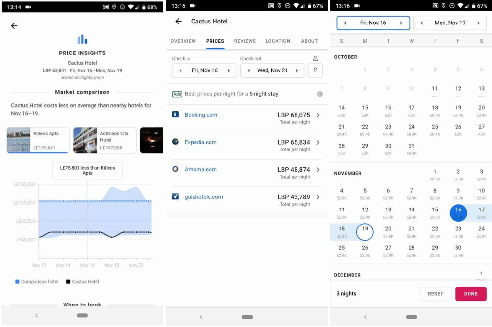Select November 23 in the calendar
The image size is (492, 327).
458,231
